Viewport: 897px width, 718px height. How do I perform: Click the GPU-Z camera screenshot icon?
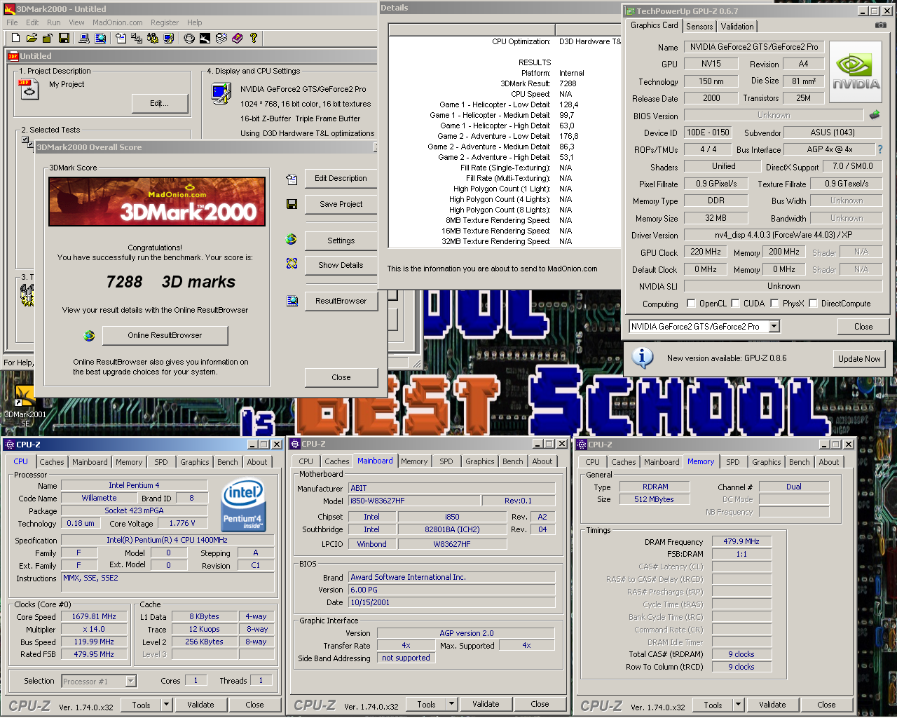881,25
